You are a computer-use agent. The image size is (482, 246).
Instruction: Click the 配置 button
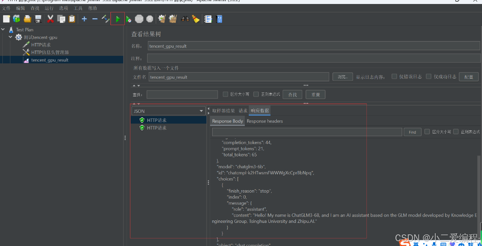pos(469,77)
